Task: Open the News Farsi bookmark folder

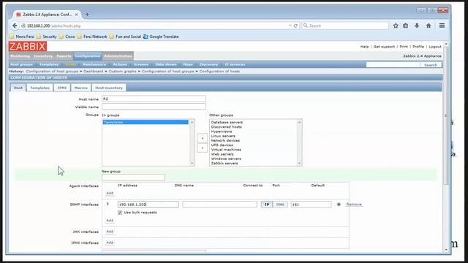Action: pos(22,37)
